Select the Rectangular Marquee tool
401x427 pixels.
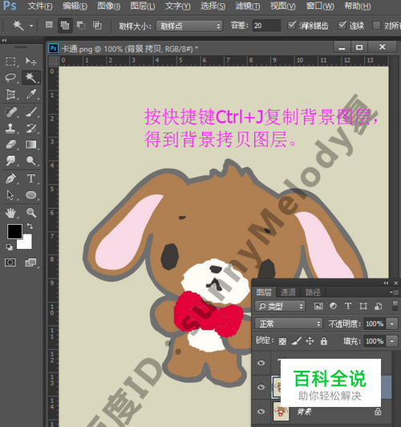point(10,61)
